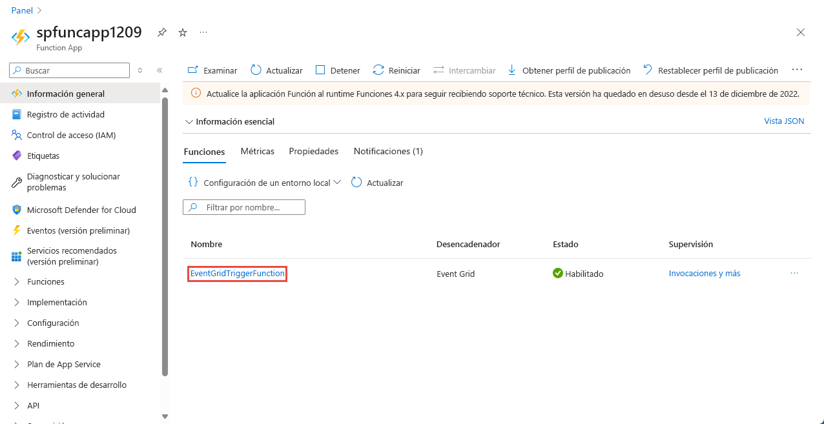Open Invocaciones y más link

click(x=705, y=273)
